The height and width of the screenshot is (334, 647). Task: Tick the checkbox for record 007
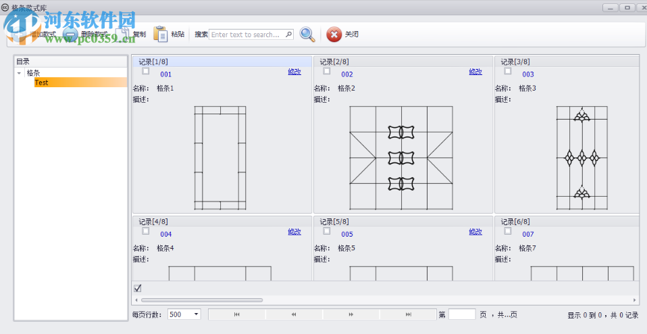tap(508, 231)
